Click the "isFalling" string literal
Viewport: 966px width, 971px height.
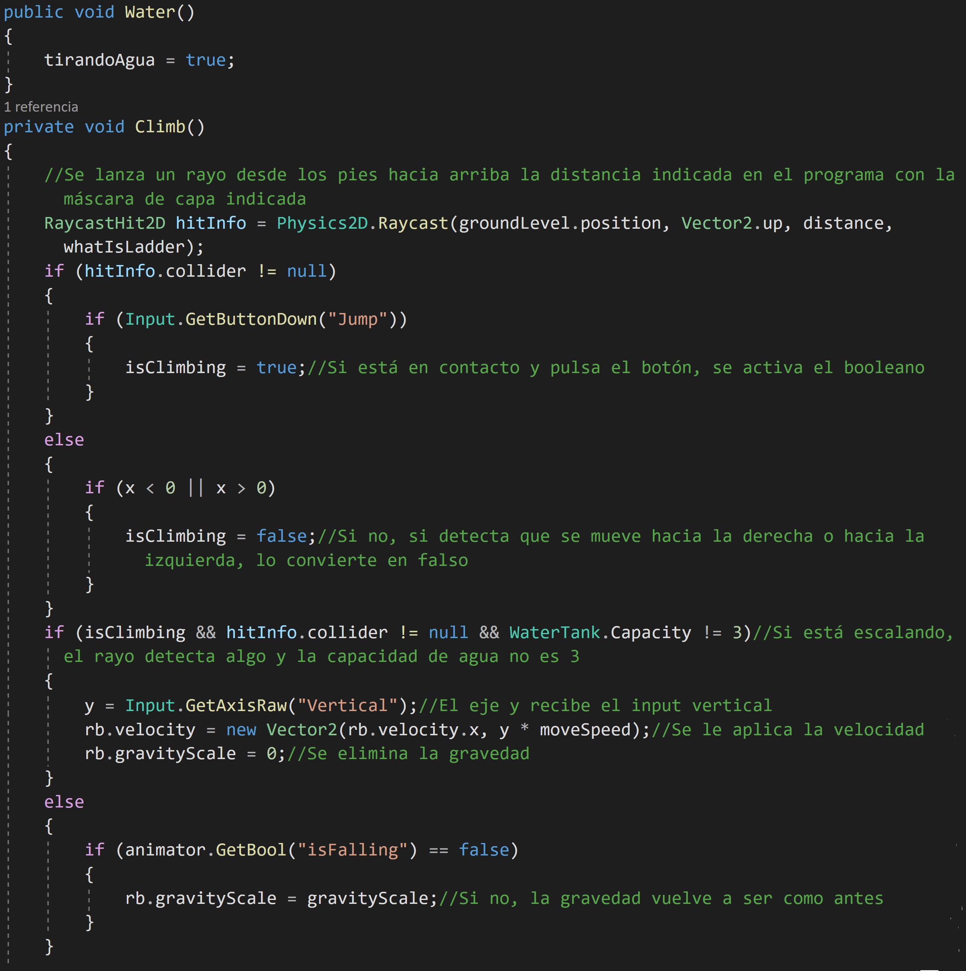pos(352,850)
